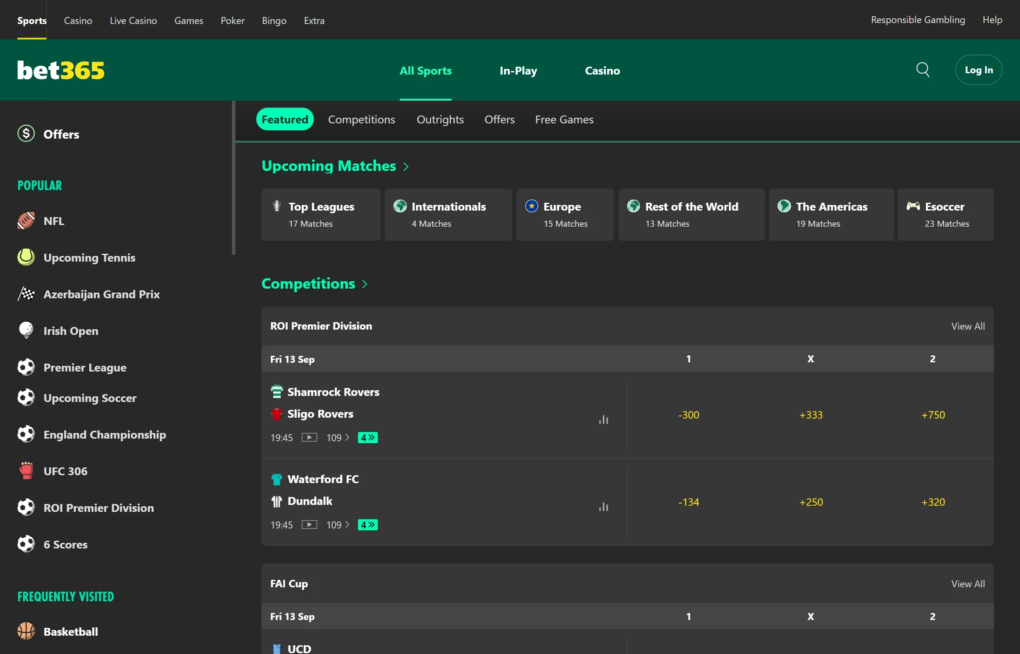Screen dimensions: 1020x654
Task: Click the Upcoming Soccer ball icon
Action: point(26,398)
